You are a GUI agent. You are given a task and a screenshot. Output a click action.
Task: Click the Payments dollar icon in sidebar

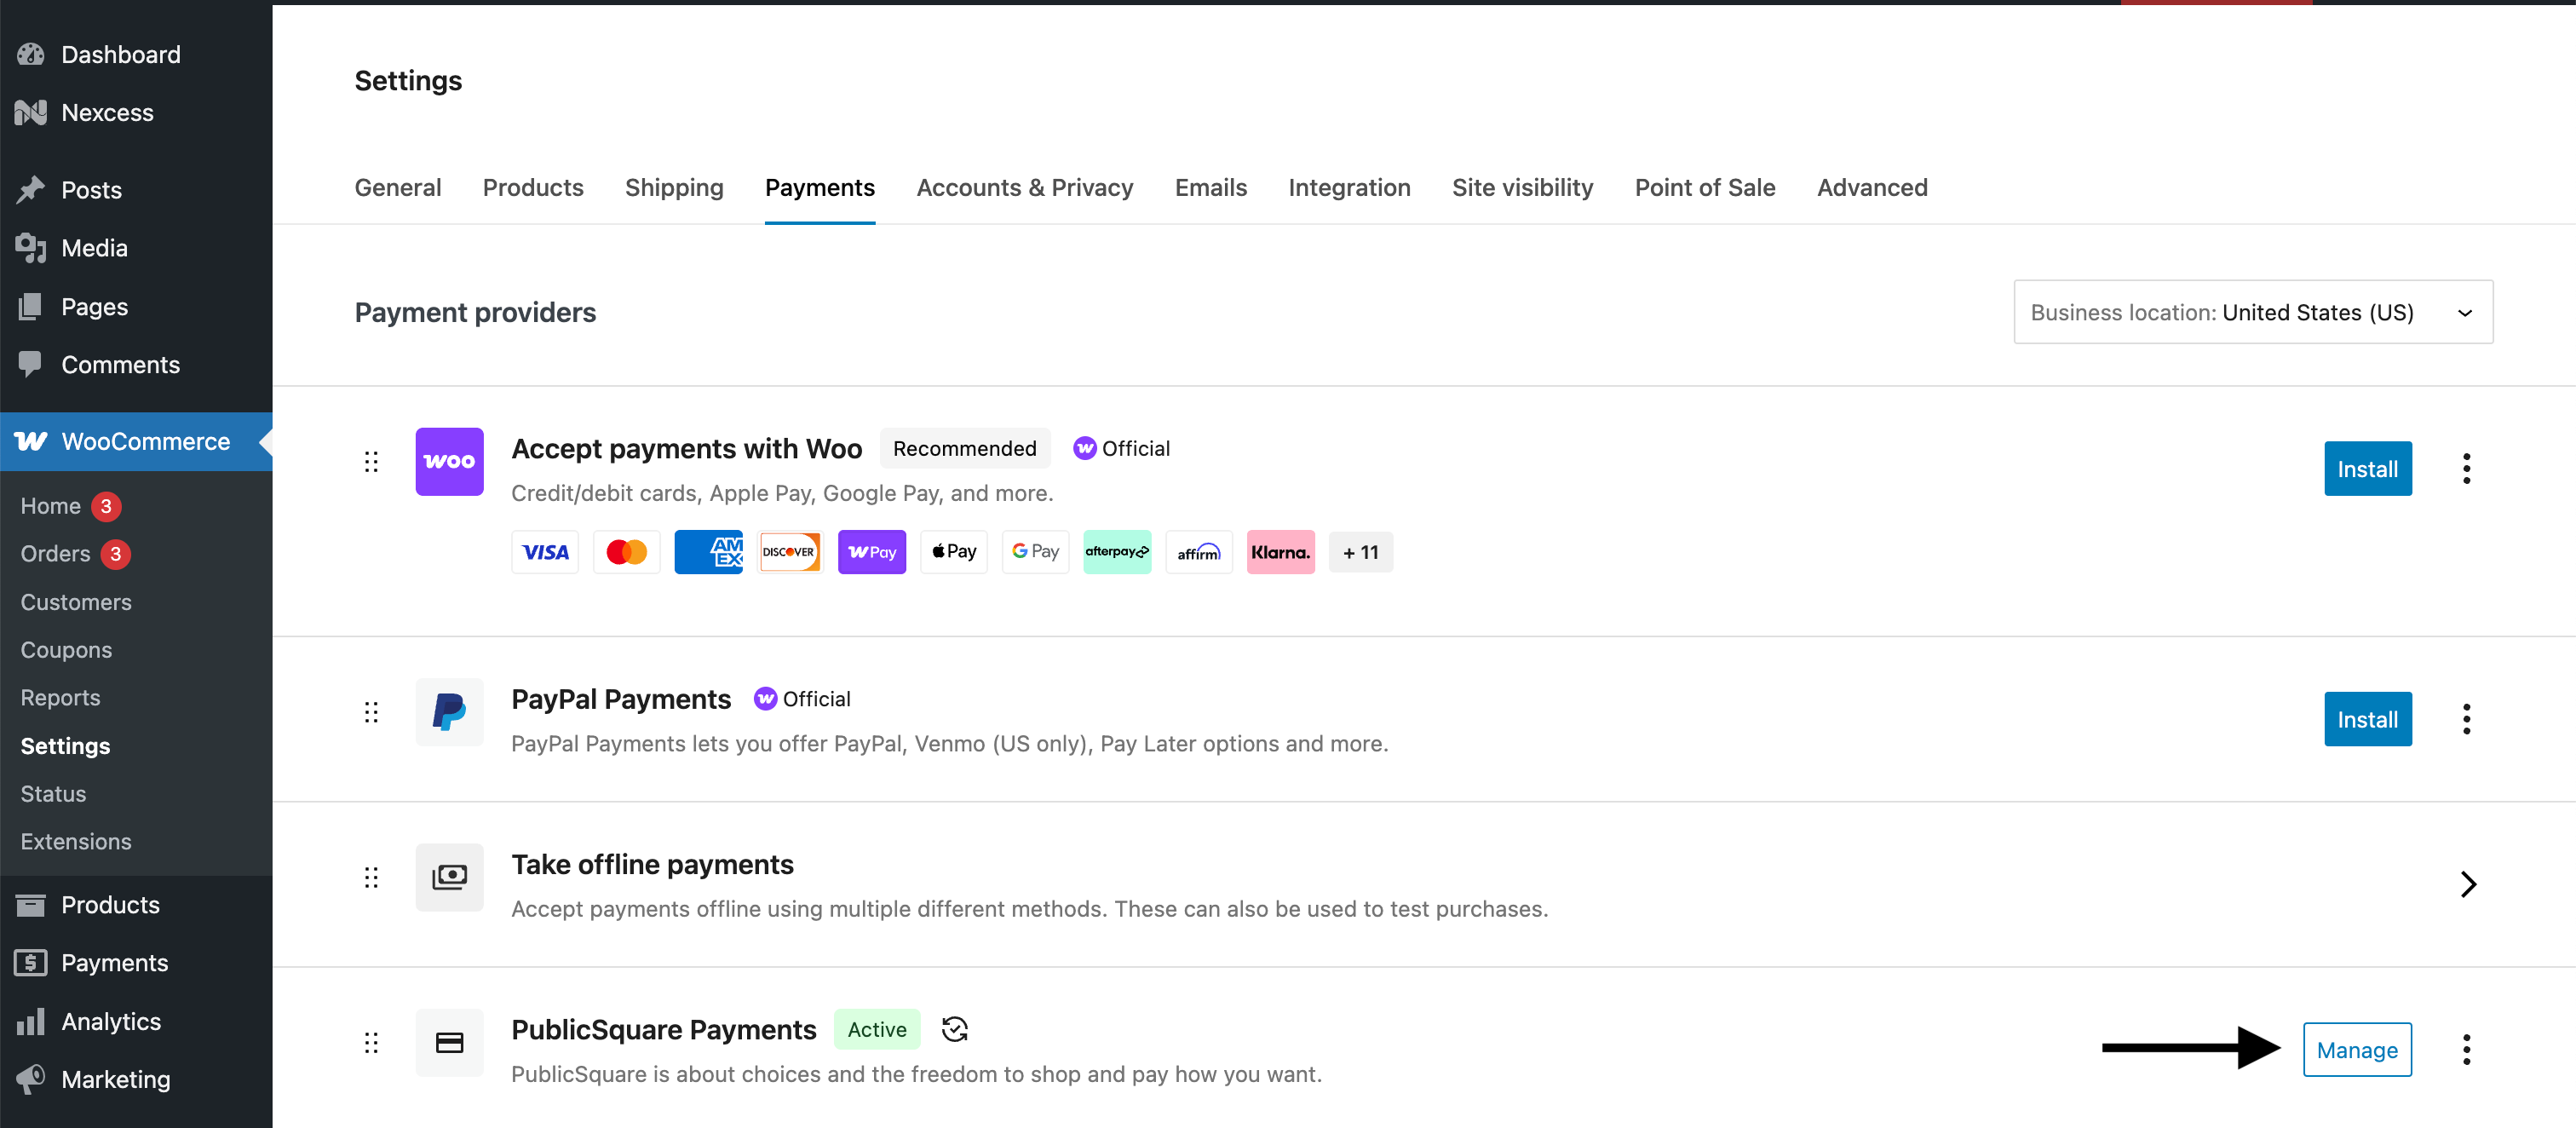pyautogui.click(x=31, y=962)
